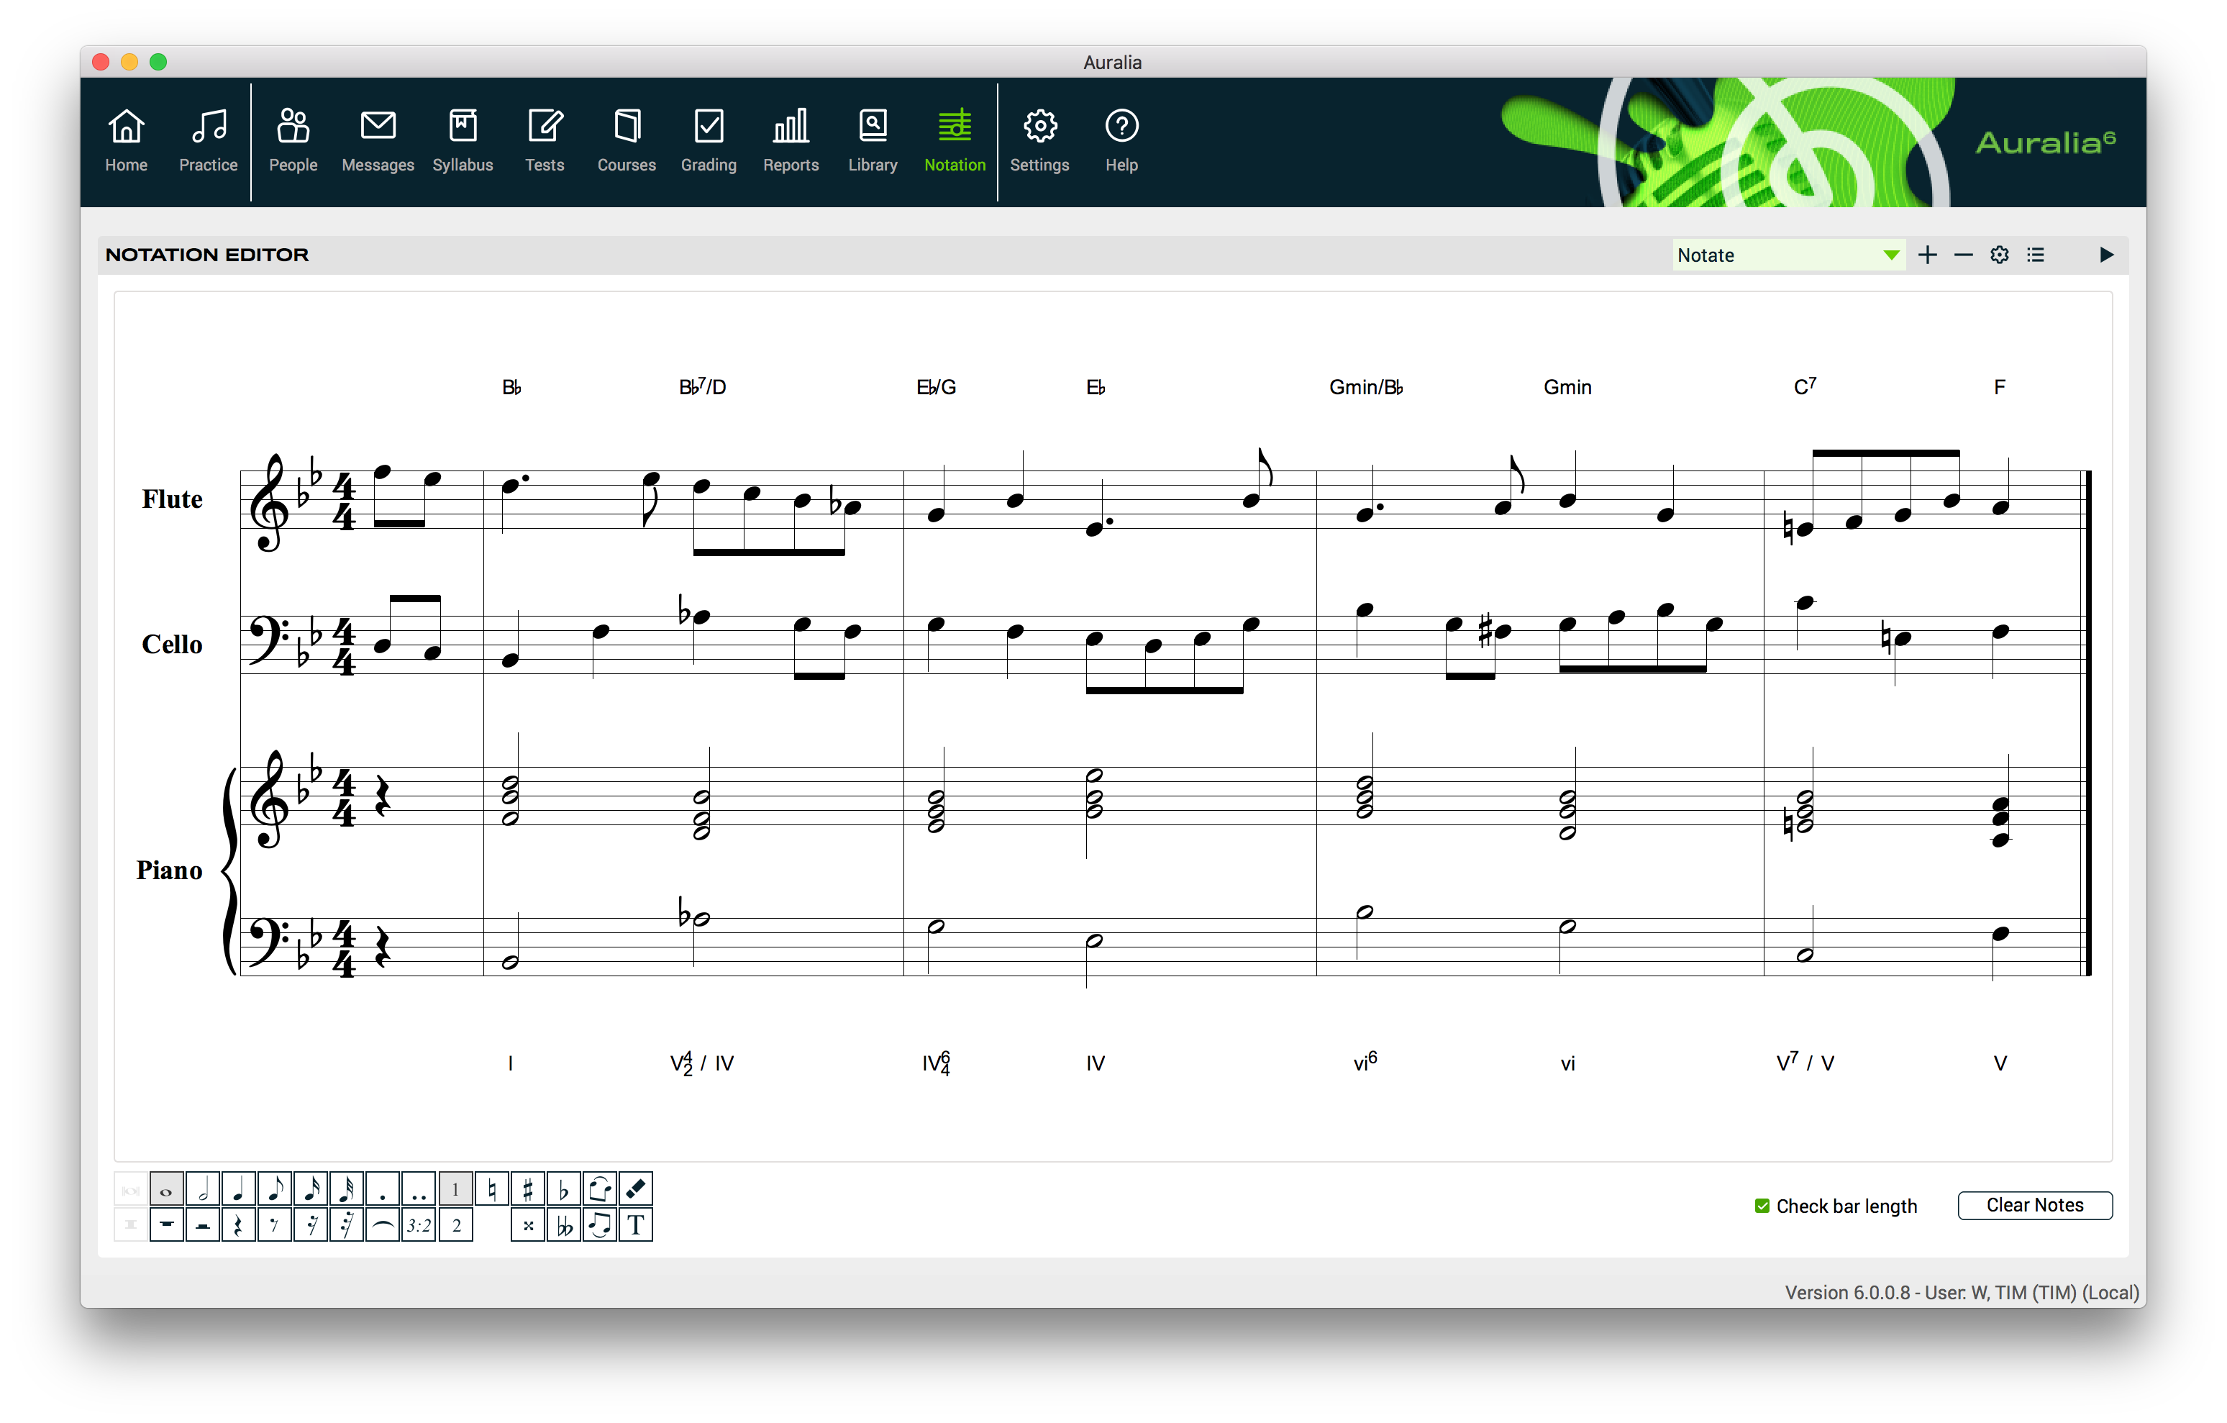Switch to the Practice tab
The width and height of the screenshot is (2227, 1423).
(x=208, y=140)
